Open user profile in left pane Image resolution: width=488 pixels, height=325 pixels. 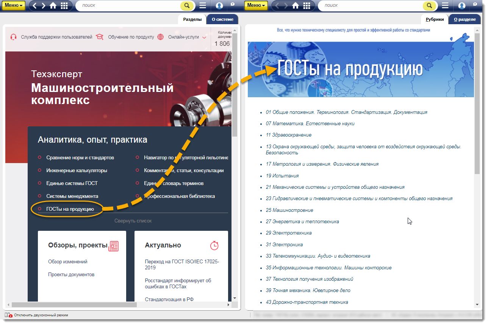(x=219, y=6)
